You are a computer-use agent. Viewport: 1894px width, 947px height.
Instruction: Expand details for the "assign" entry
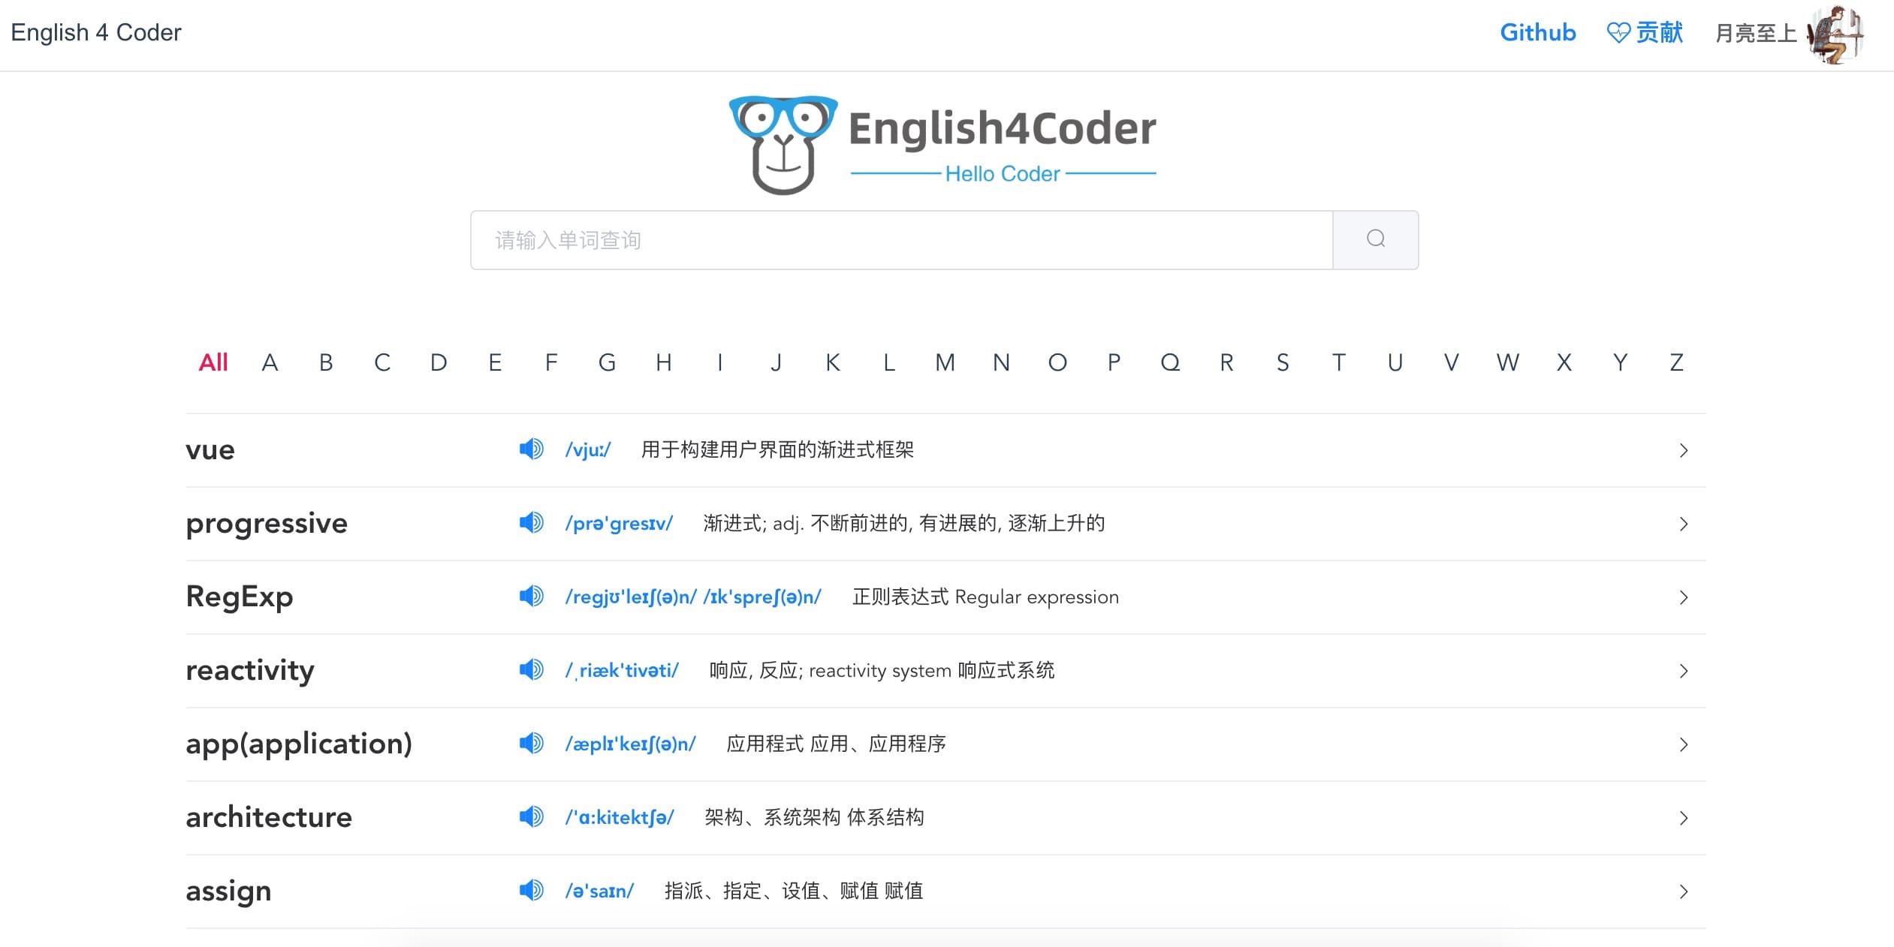click(x=1684, y=892)
